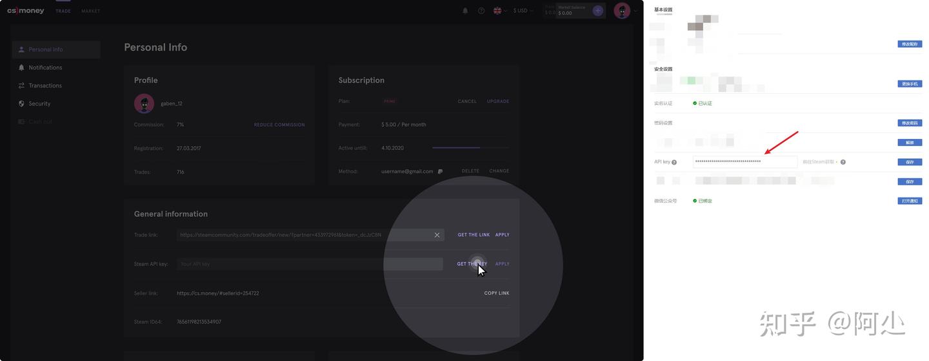Open the language flag dropdown

click(500, 10)
